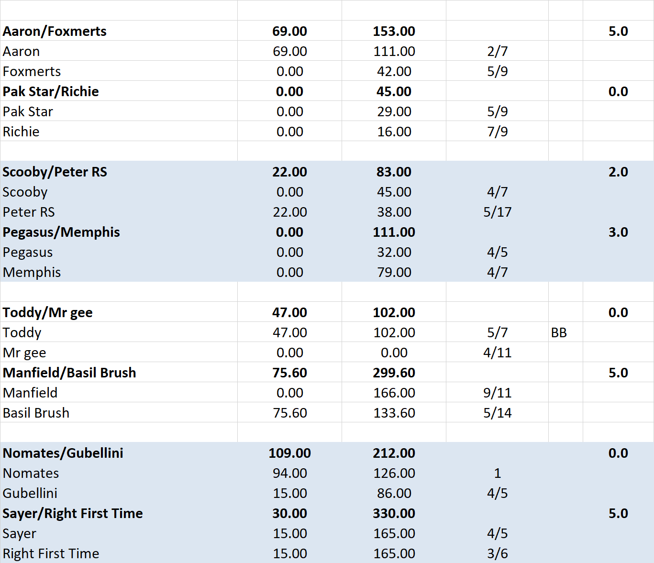
Task: Select the Pak Star/Richie header cell
Action: [51, 91]
